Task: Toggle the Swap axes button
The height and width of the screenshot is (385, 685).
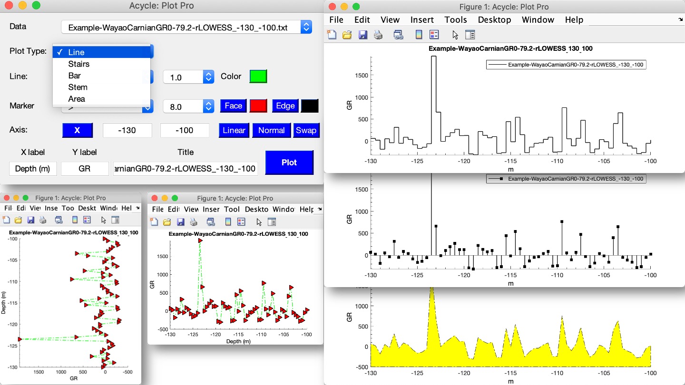Action: [x=306, y=130]
